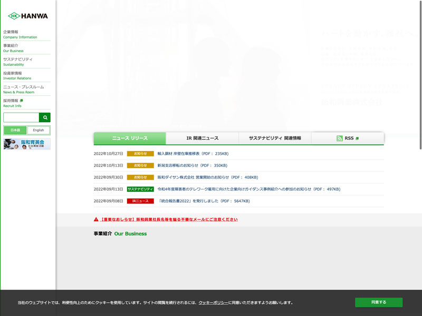Viewport: 422px width, 316px height.
Task: Click the red warning triangle icon
Action: click(x=96, y=219)
